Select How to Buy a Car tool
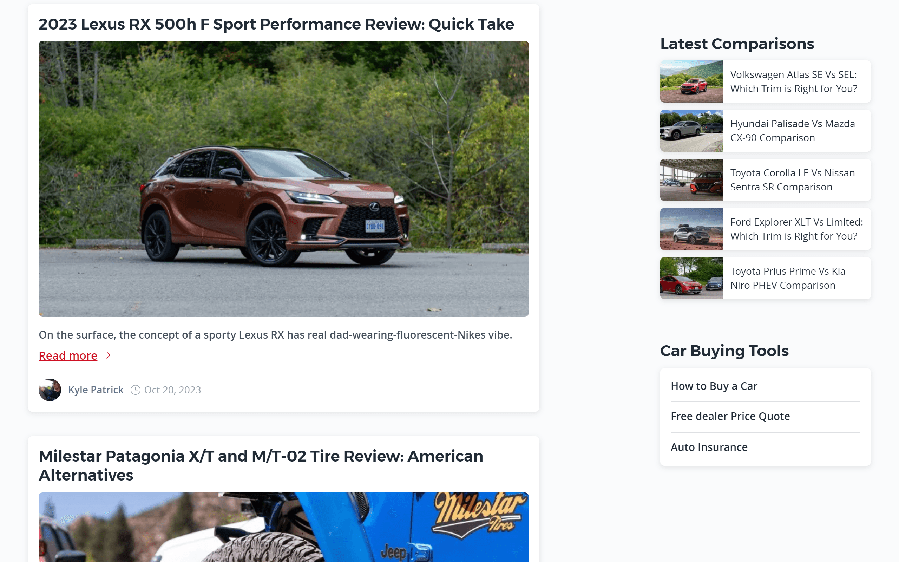899x562 pixels. click(x=714, y=386)
